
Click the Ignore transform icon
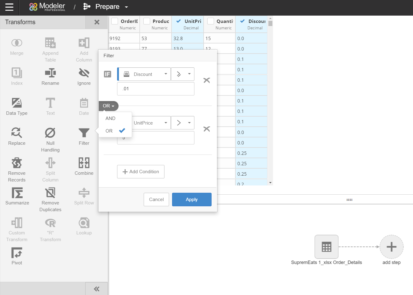84,73
